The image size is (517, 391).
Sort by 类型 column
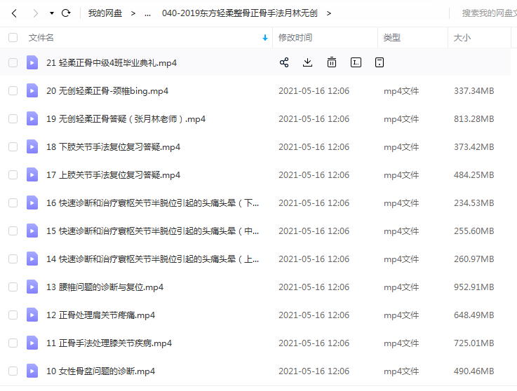391,38
